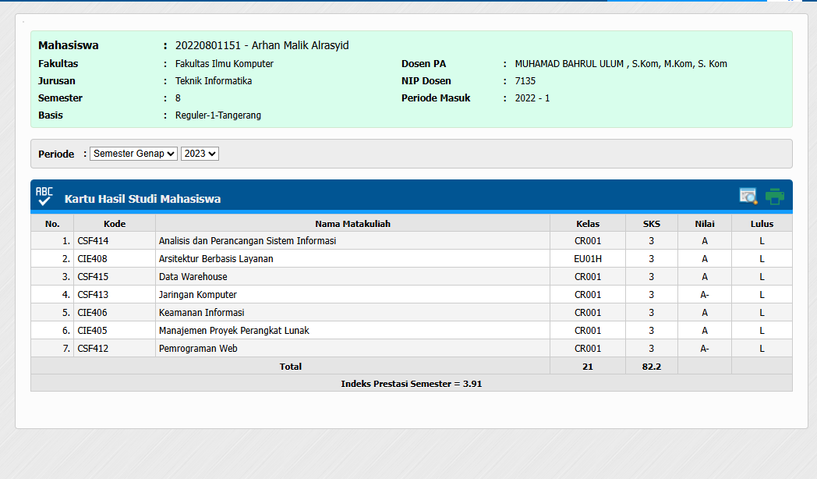Select the Jaringan Komputer course row
817x479 pixels.
(x=198, y=295)
